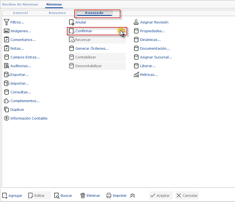Select the Auditorias magnifier document icon
This screenshot has height=202, width=235.
(7, 66)
